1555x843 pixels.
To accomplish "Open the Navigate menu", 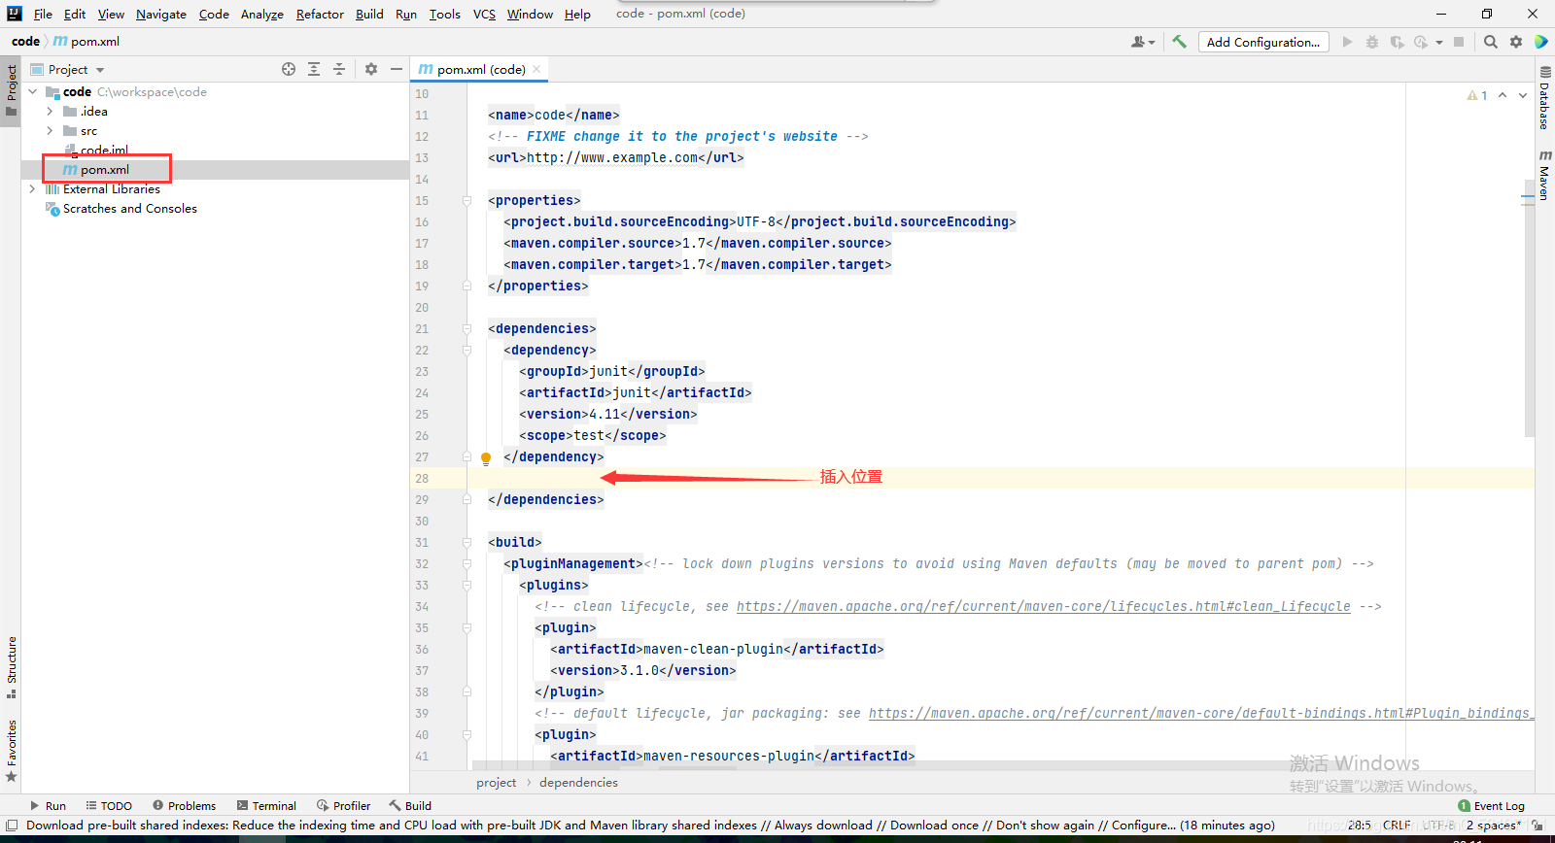I will point(161,14).
